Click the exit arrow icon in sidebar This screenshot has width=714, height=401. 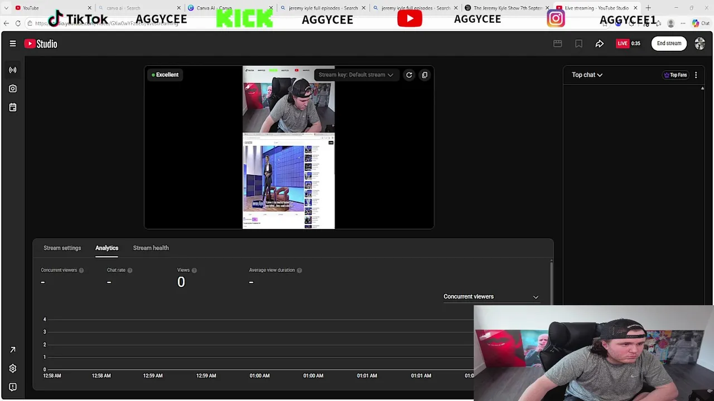[12, 350]
